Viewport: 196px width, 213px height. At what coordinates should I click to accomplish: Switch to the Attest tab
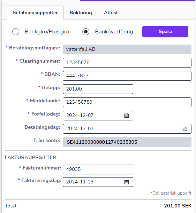pyautogui.click(x=111, y=13)
